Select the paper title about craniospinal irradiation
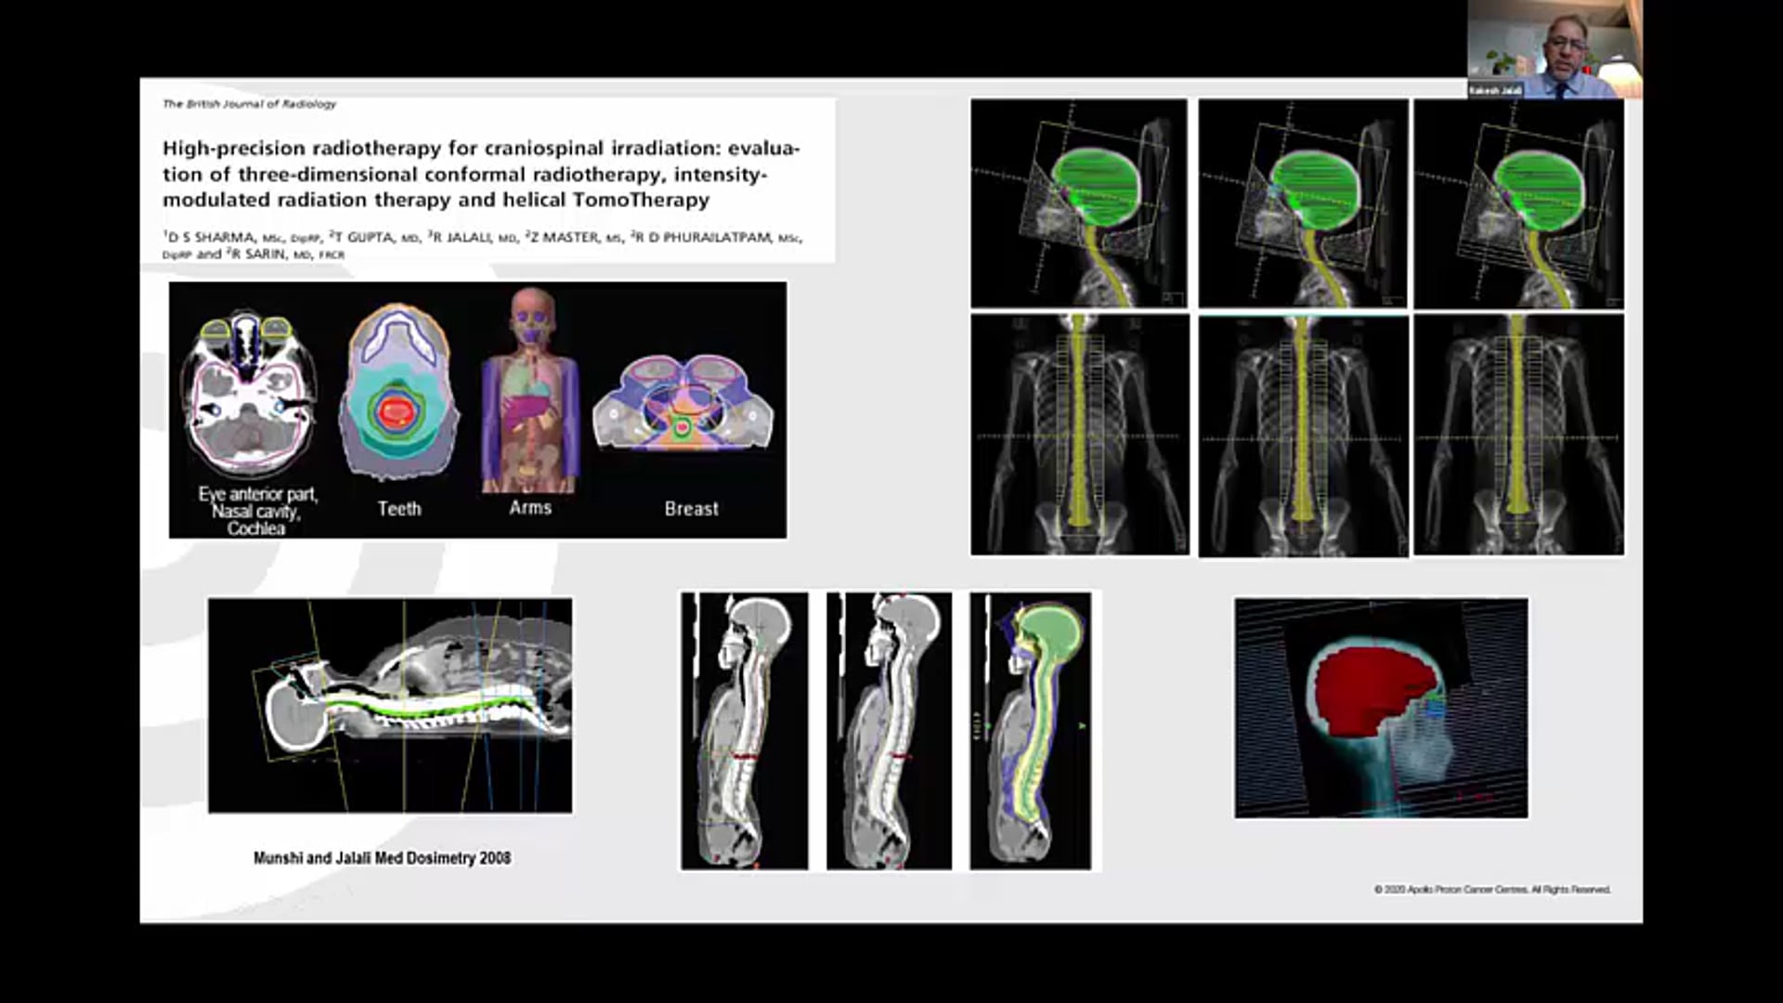The height and width of the screenshot is (1003, 1783). [x=481, y=174]
